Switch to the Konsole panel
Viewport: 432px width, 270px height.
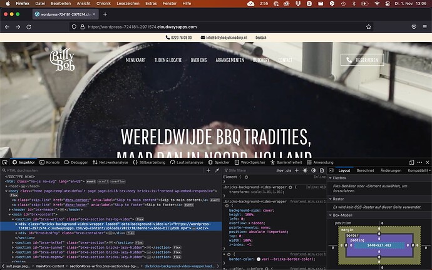[x=49, y=162]
